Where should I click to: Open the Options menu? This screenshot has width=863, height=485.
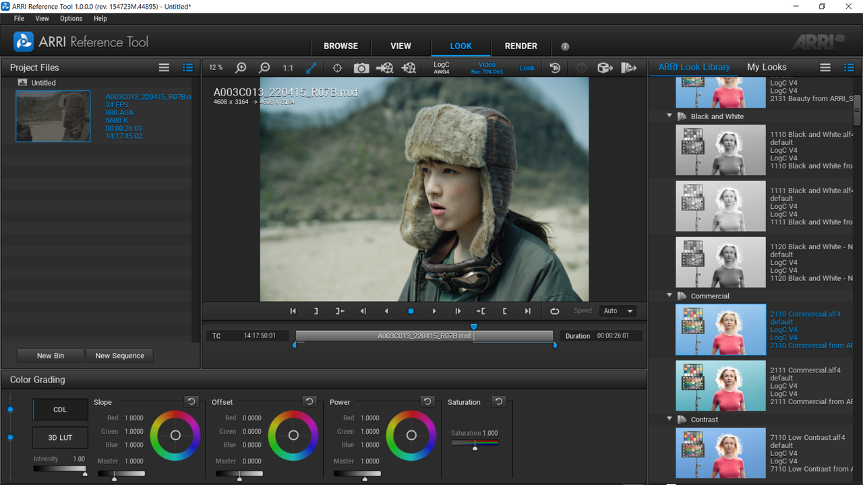tap(71, 19)
